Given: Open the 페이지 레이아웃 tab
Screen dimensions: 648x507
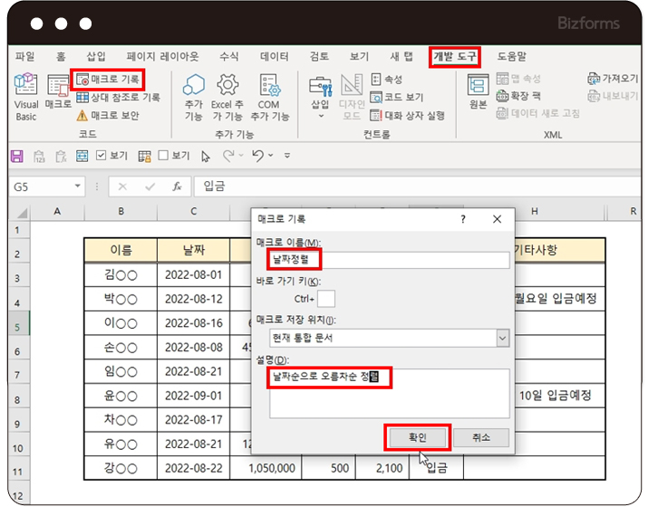Looking at the screenshot, I should (163, 56).
